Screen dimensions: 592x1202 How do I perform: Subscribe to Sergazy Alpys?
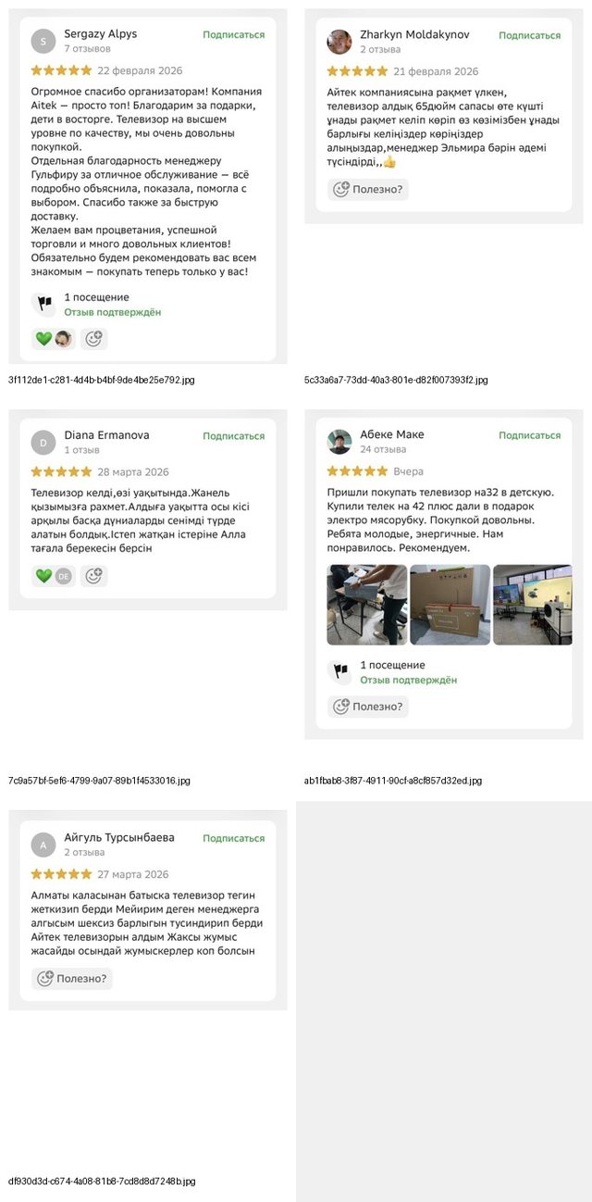233,34
